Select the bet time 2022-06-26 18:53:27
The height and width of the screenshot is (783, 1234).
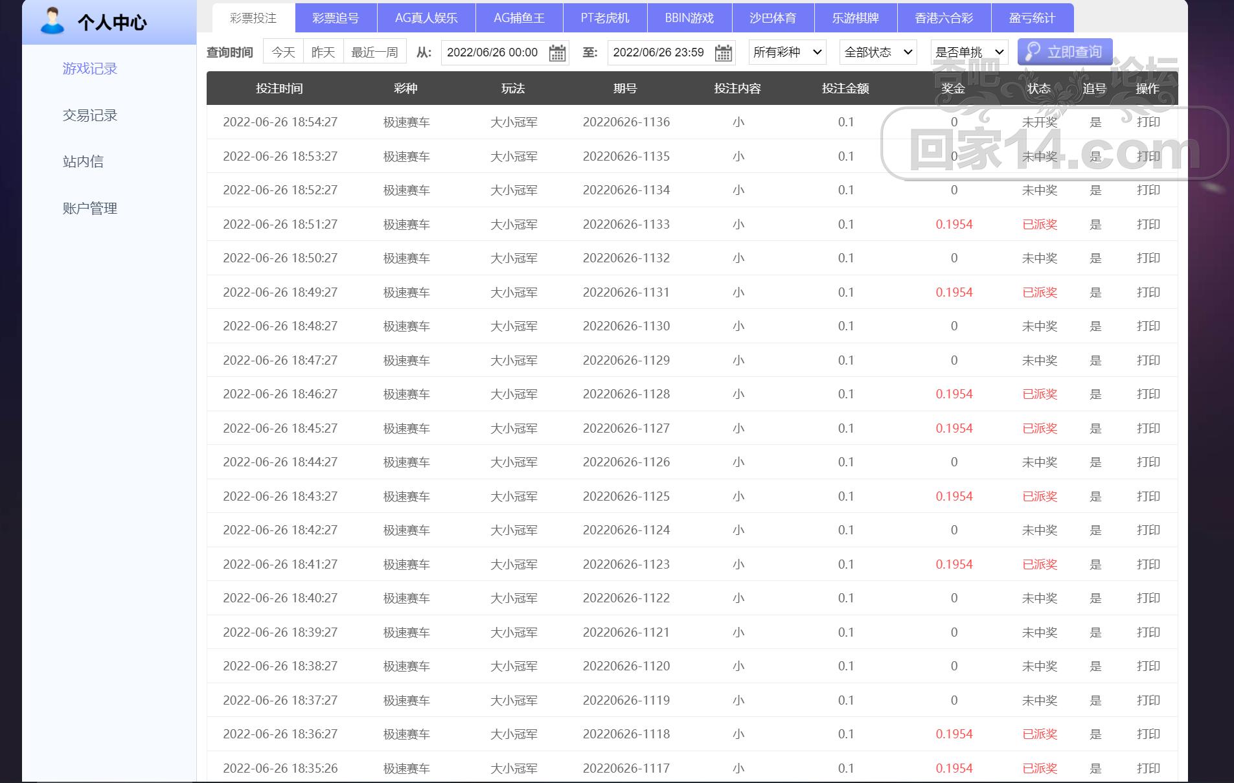(x=280, y=156)
